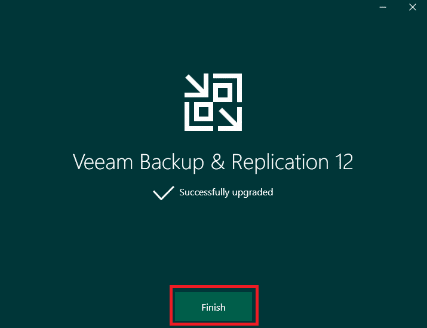Click the Finish button
Screen dimensions: 427x328
[213, 306]
